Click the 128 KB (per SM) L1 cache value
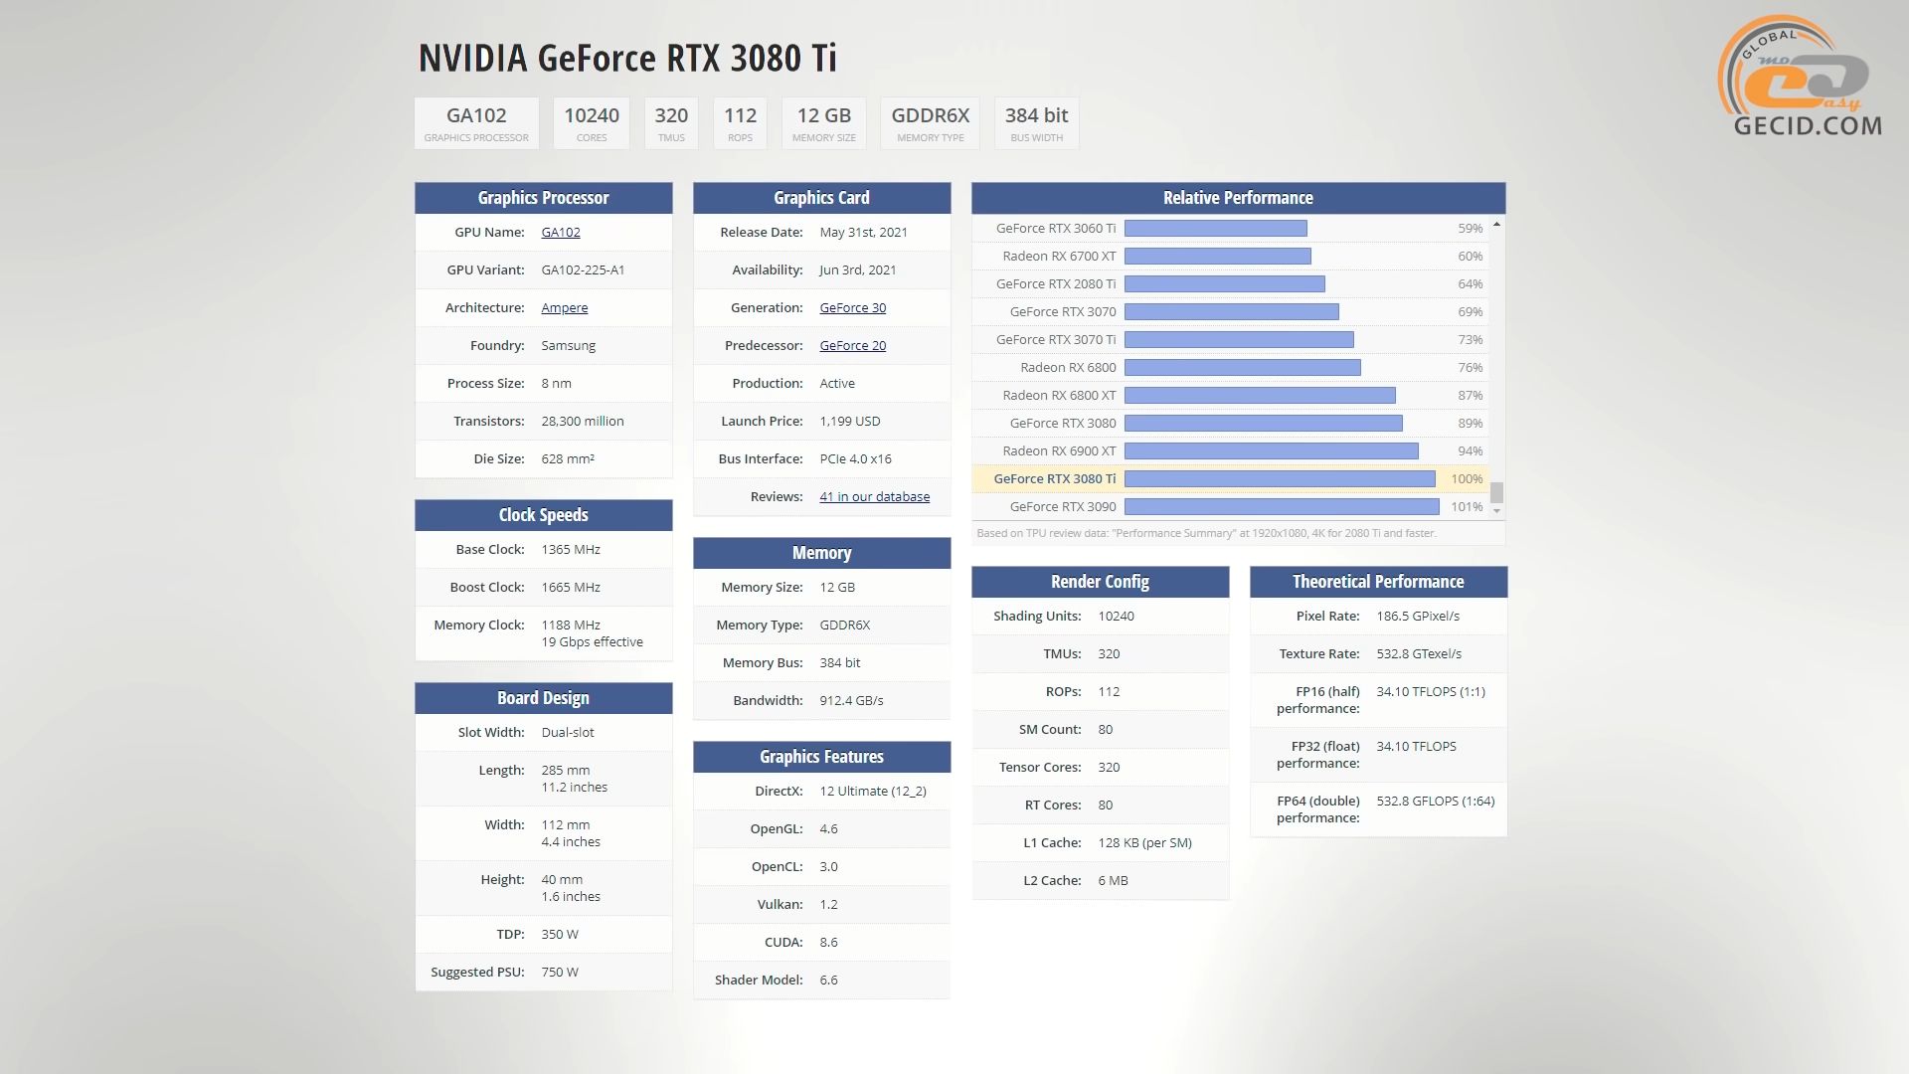The image size is (1909, 1074). coord(1144,842)
